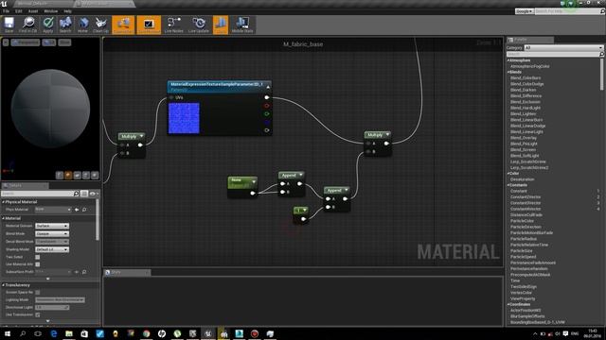
Task: Toggle the viewport Show button
Action: pyautogui.click(x=64, y=42)
